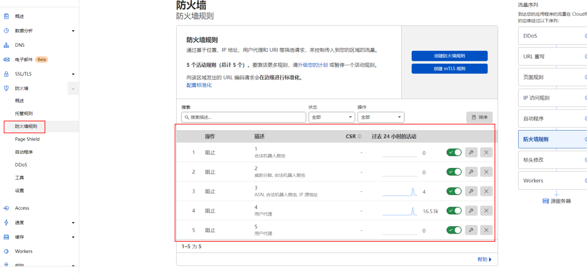Viewport: 587px width, 273px height.
Task: Select 防火墙规则 in the sidebar submenu
Action: (26, 126)
